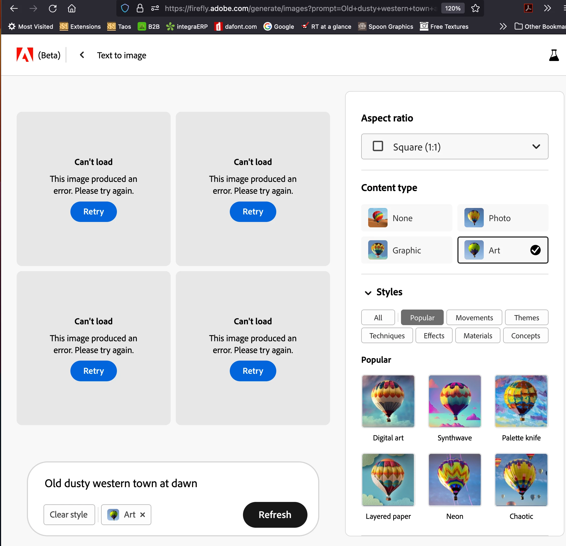The image size is (566, 546).
Task: Show more bookmarks toolbar items
Action: click(503, 27)
